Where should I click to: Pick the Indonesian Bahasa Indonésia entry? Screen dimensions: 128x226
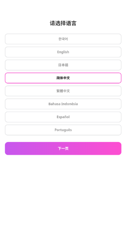63,104
